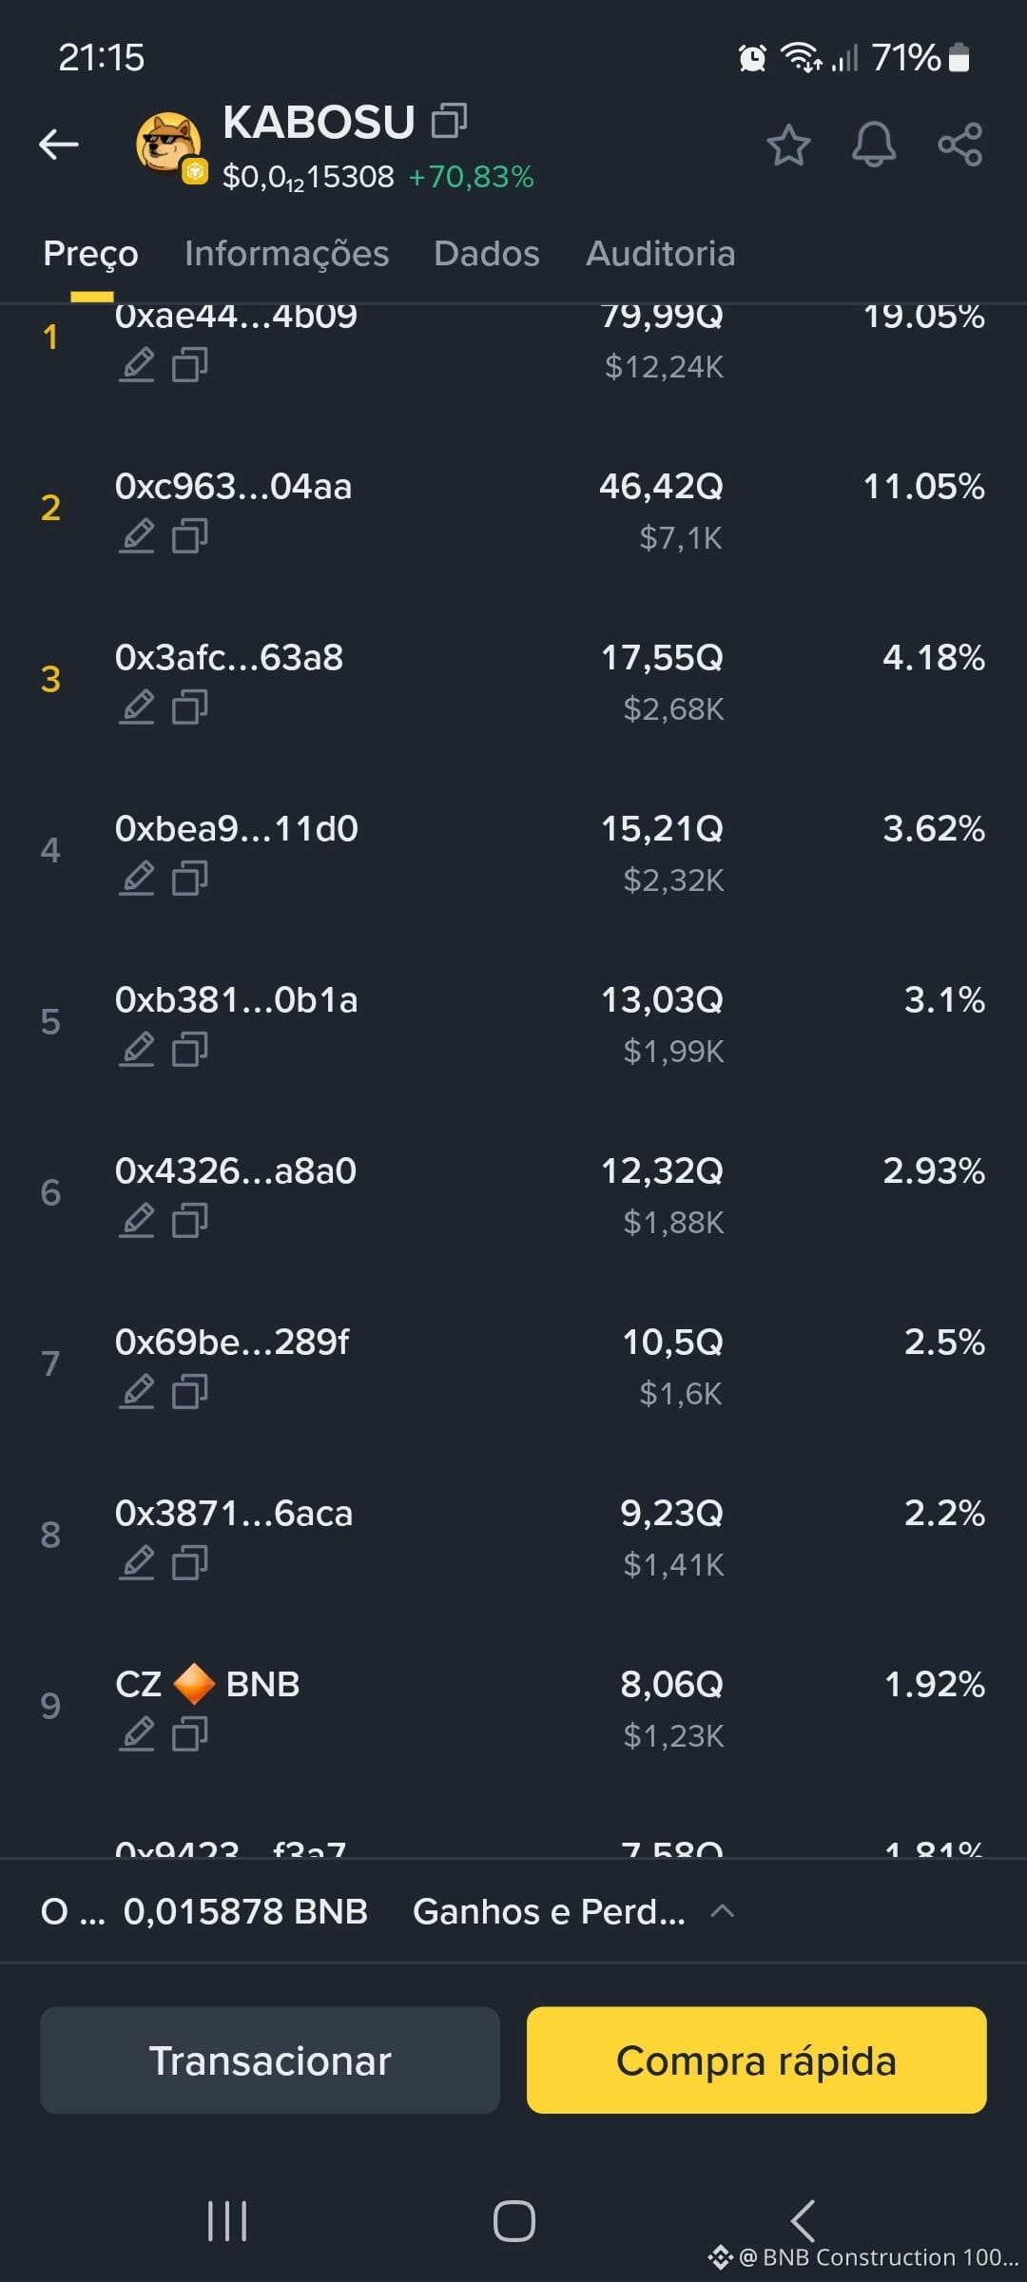The width and height of the screenshot is (1027, 2282).
Task: Open price alert bell icon
Action: click(874, 145)
